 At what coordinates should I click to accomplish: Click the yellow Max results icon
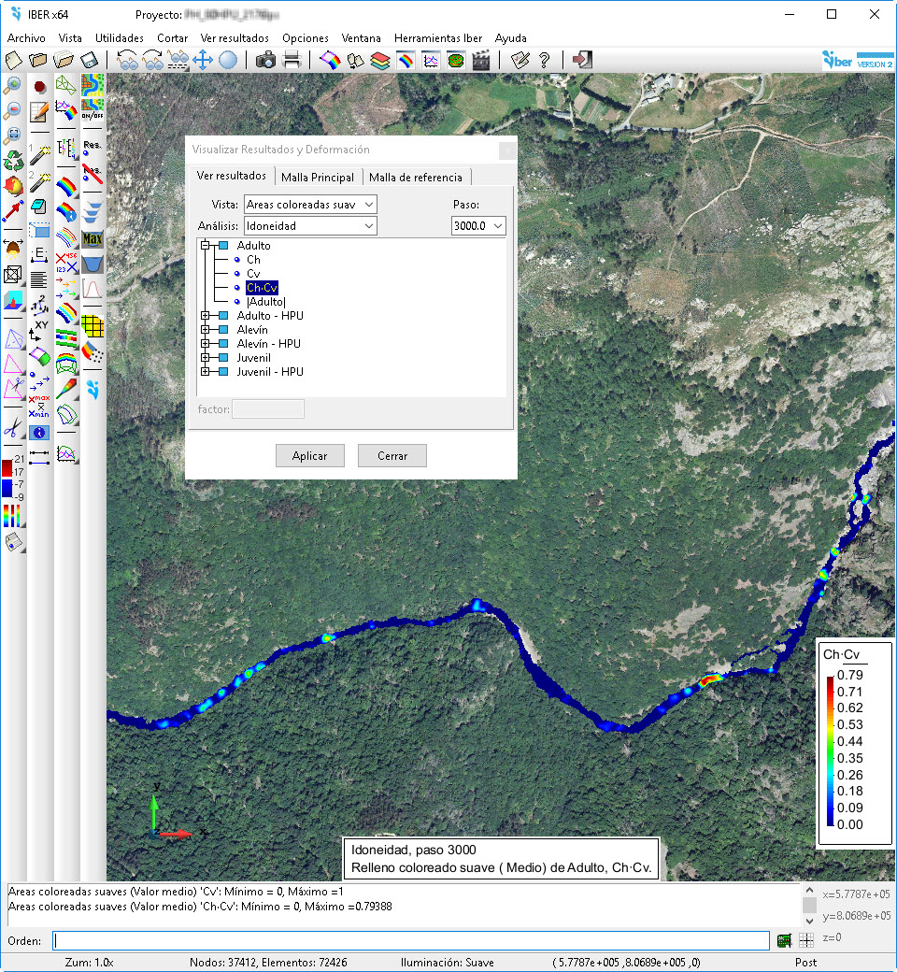click(93, 239)
